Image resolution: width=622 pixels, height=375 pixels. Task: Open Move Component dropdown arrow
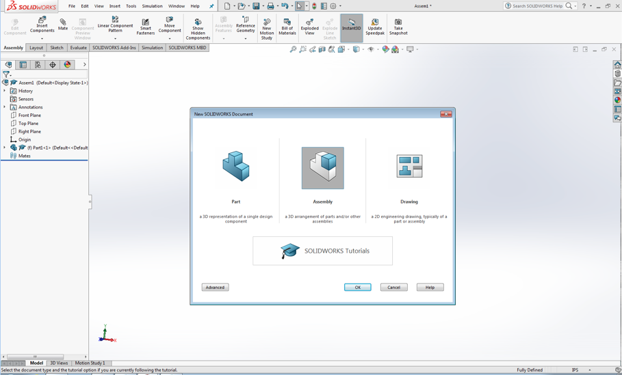click(170, 38)
